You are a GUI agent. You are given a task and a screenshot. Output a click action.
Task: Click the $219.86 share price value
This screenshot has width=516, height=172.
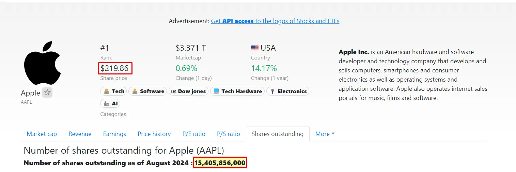click(114, 68)
